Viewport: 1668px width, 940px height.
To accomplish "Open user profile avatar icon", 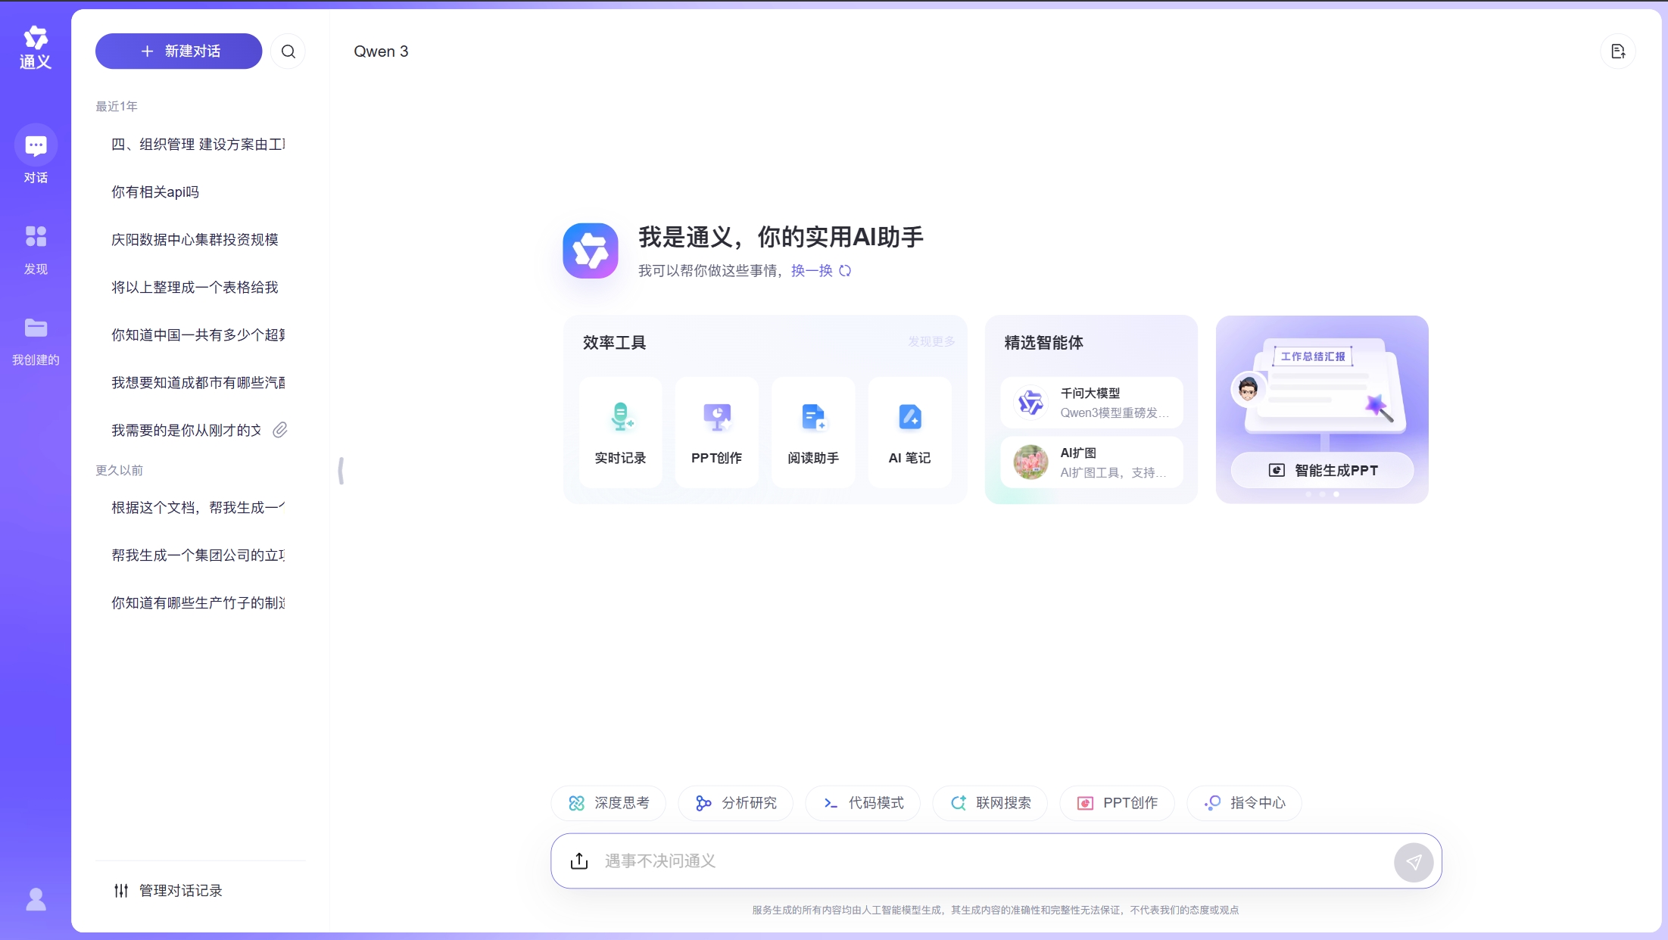I will pyautogui.click(x=36, y=899).
